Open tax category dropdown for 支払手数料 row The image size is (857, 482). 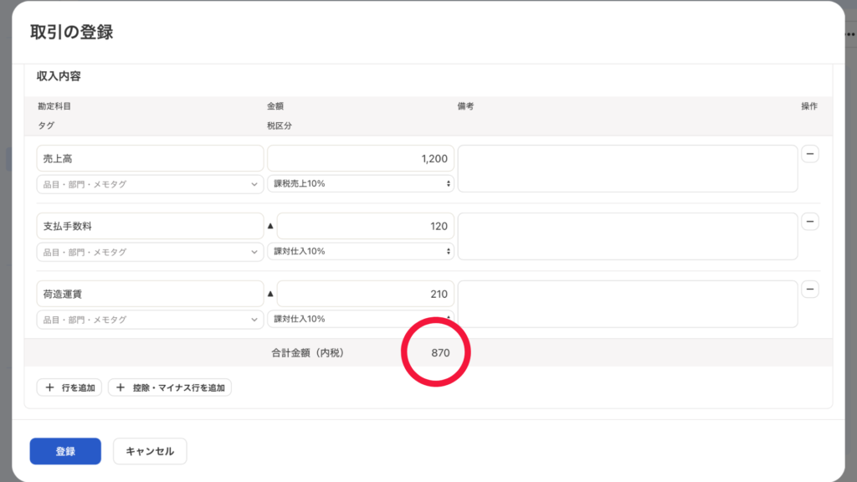point(361,252)
